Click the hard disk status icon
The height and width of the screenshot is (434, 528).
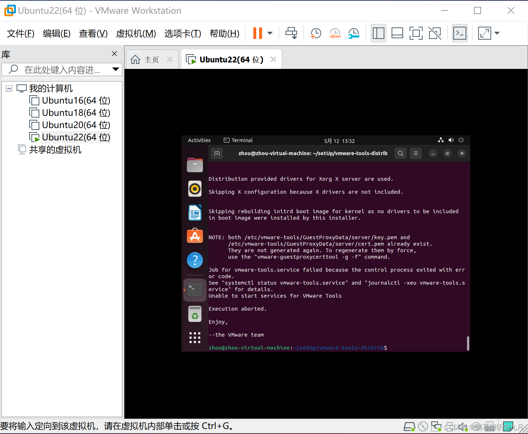pyautogui.click(x=409, y=426)
